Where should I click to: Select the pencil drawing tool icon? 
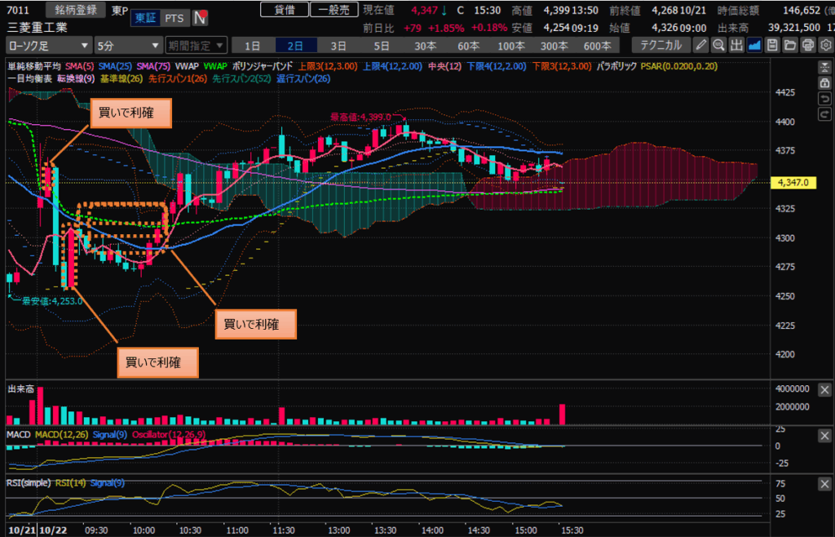pyautogui.click(x=700, y=45)
